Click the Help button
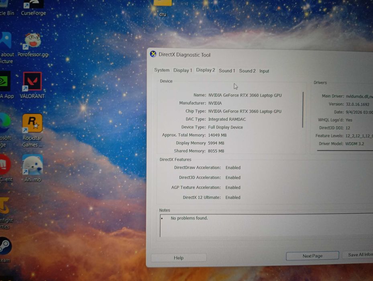 point(179,258)
